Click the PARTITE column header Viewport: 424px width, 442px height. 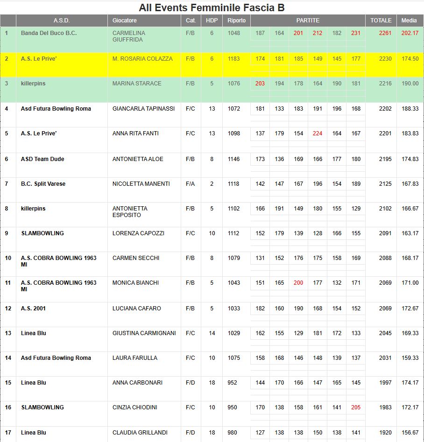[308, 21]
